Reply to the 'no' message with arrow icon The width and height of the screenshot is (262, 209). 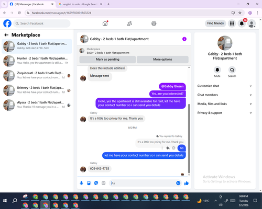click(168, 148)
